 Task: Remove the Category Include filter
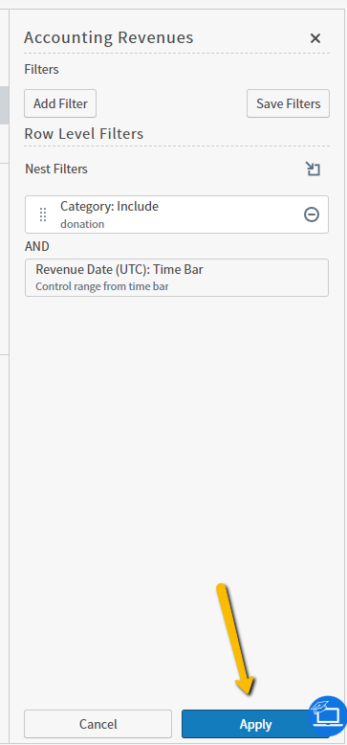click(312, 214)
